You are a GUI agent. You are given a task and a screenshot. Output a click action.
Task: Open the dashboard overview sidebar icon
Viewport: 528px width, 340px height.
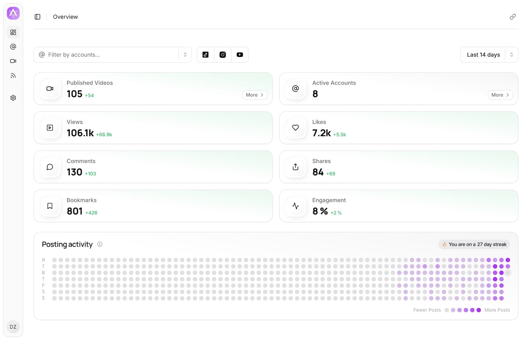click(13, 32)
